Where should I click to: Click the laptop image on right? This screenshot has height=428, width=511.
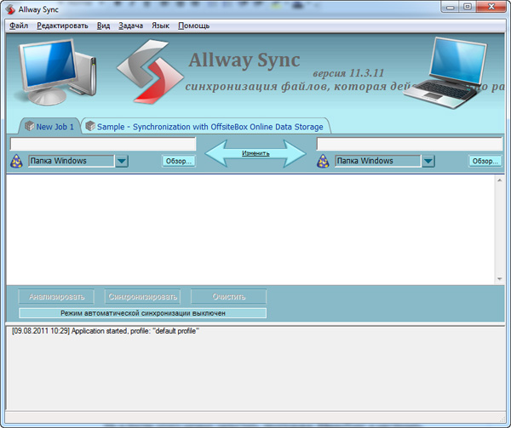(457, 71)
